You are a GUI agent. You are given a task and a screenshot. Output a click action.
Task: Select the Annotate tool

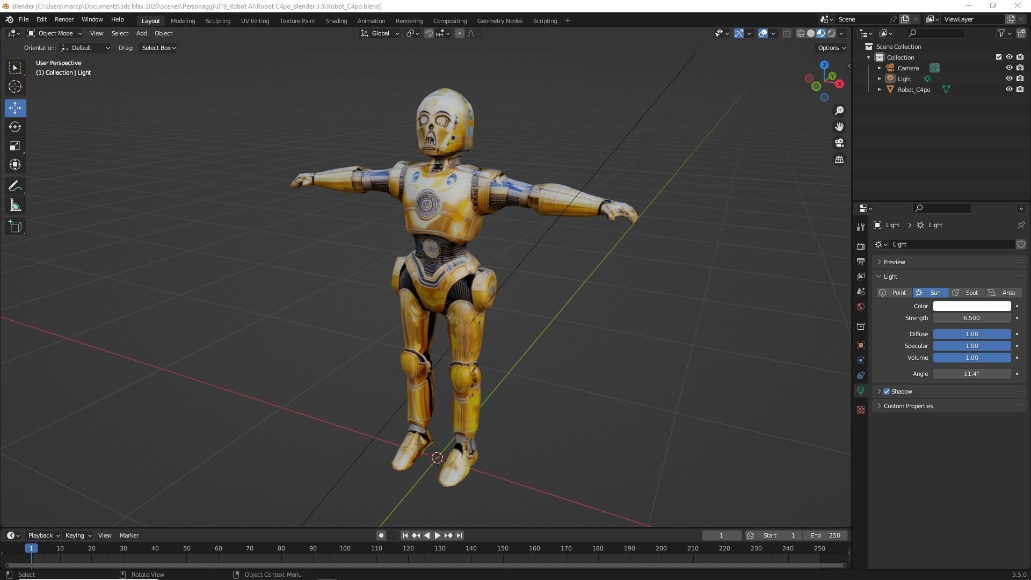(15, 186)
